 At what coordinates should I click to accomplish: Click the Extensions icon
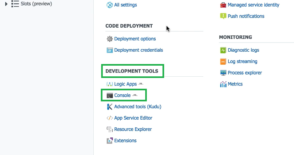(110, 141)
